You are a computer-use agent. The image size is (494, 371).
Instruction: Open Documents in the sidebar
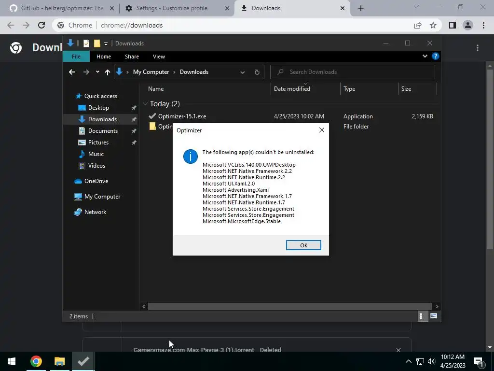(103, 130)
